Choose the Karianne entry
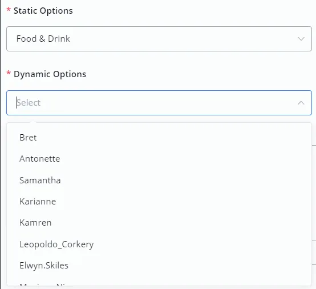The height and width of the screenshot is (289, 316). pyautogui.click(x=159, y=202)
